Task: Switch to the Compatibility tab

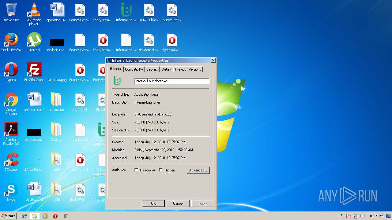Action: click(x=134, y=69)
